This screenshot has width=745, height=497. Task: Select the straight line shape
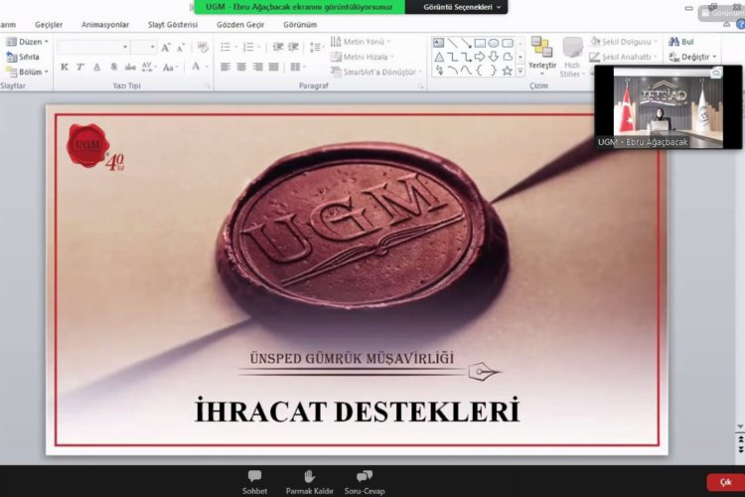[452, 43]
